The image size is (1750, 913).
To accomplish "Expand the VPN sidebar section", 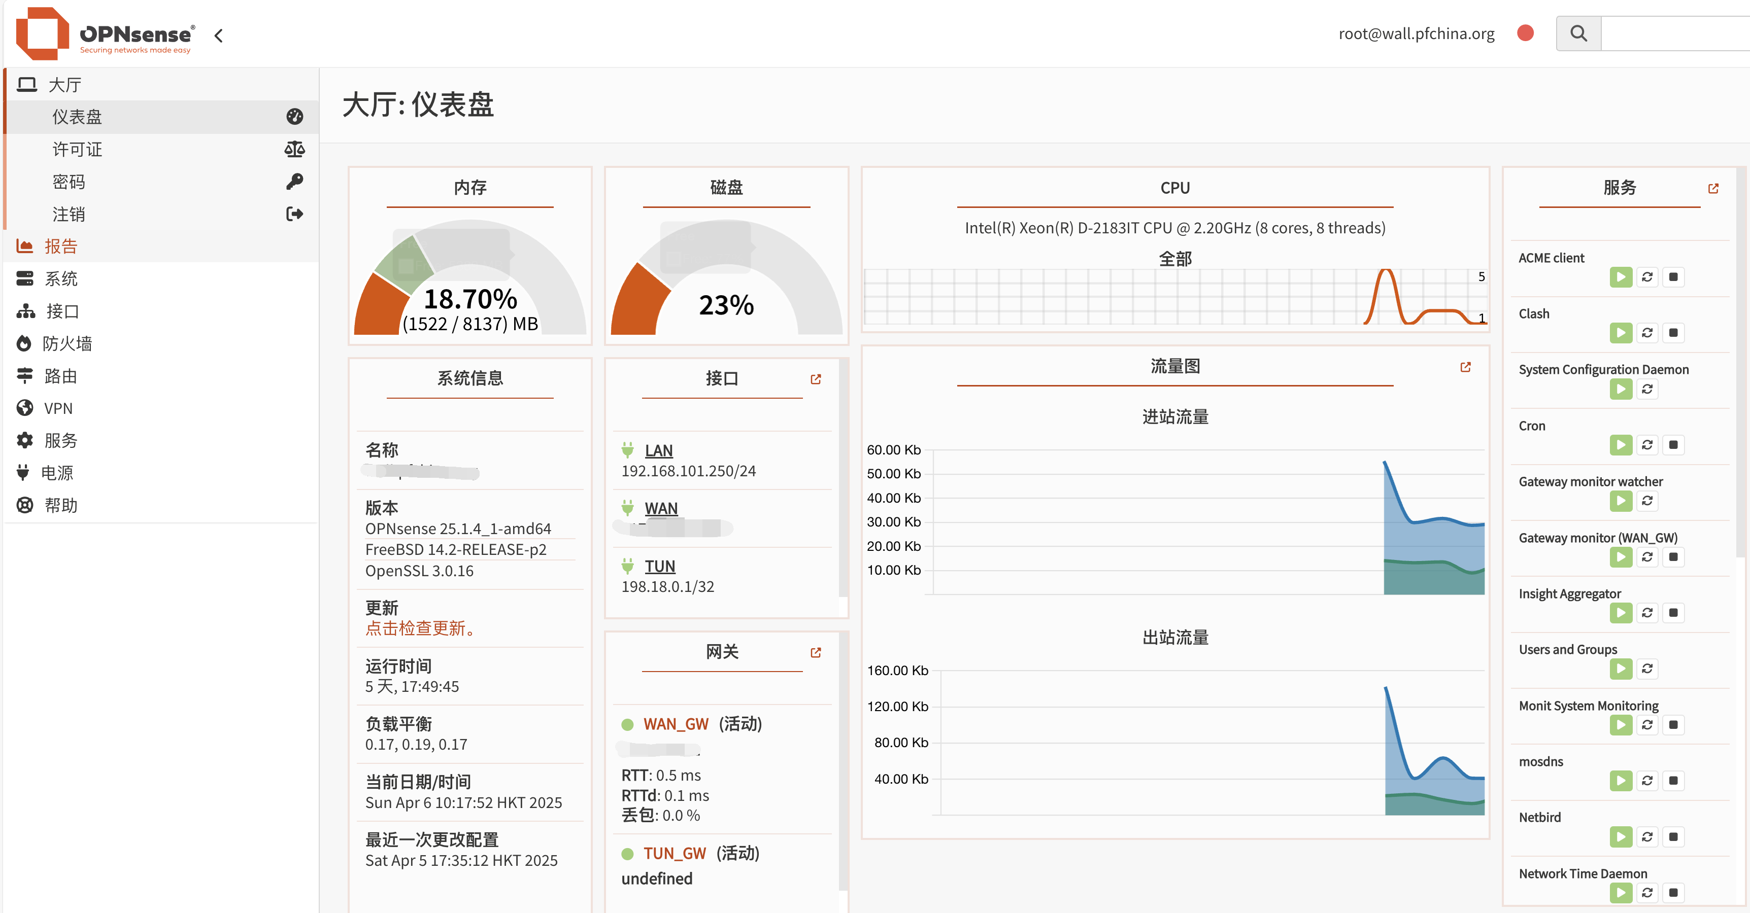I will click(x=58, y=408).
